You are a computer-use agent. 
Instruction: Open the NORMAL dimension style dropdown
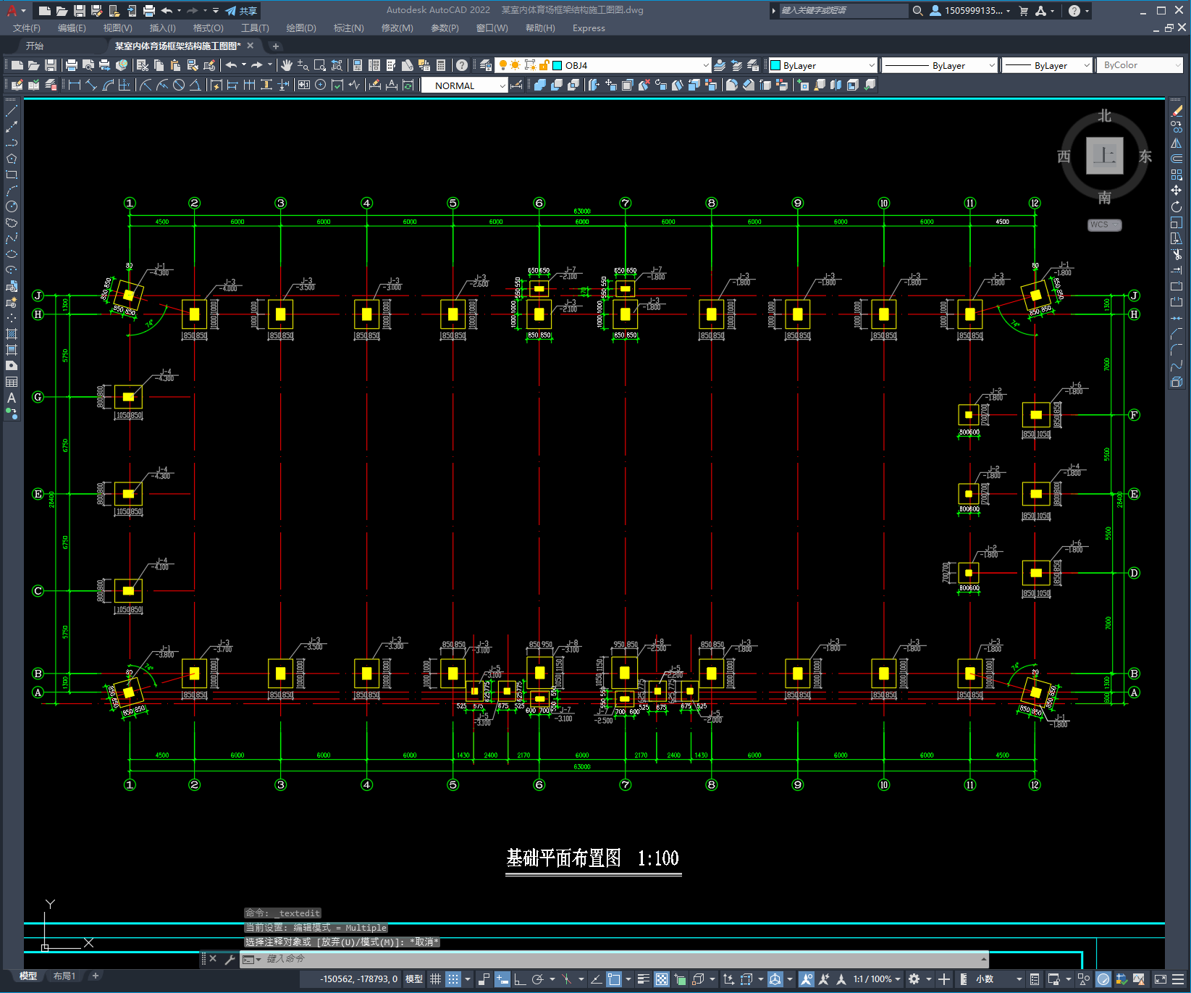[x=502, y=85]
